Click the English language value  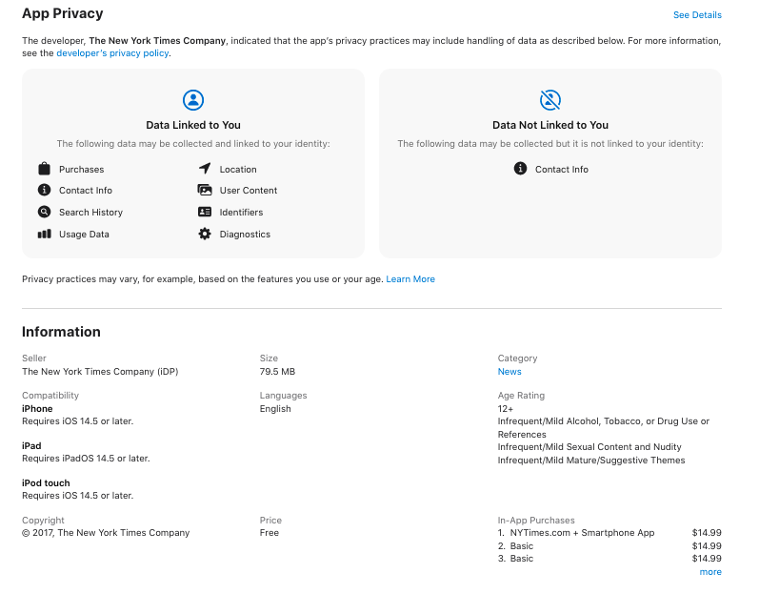(275, 409)
